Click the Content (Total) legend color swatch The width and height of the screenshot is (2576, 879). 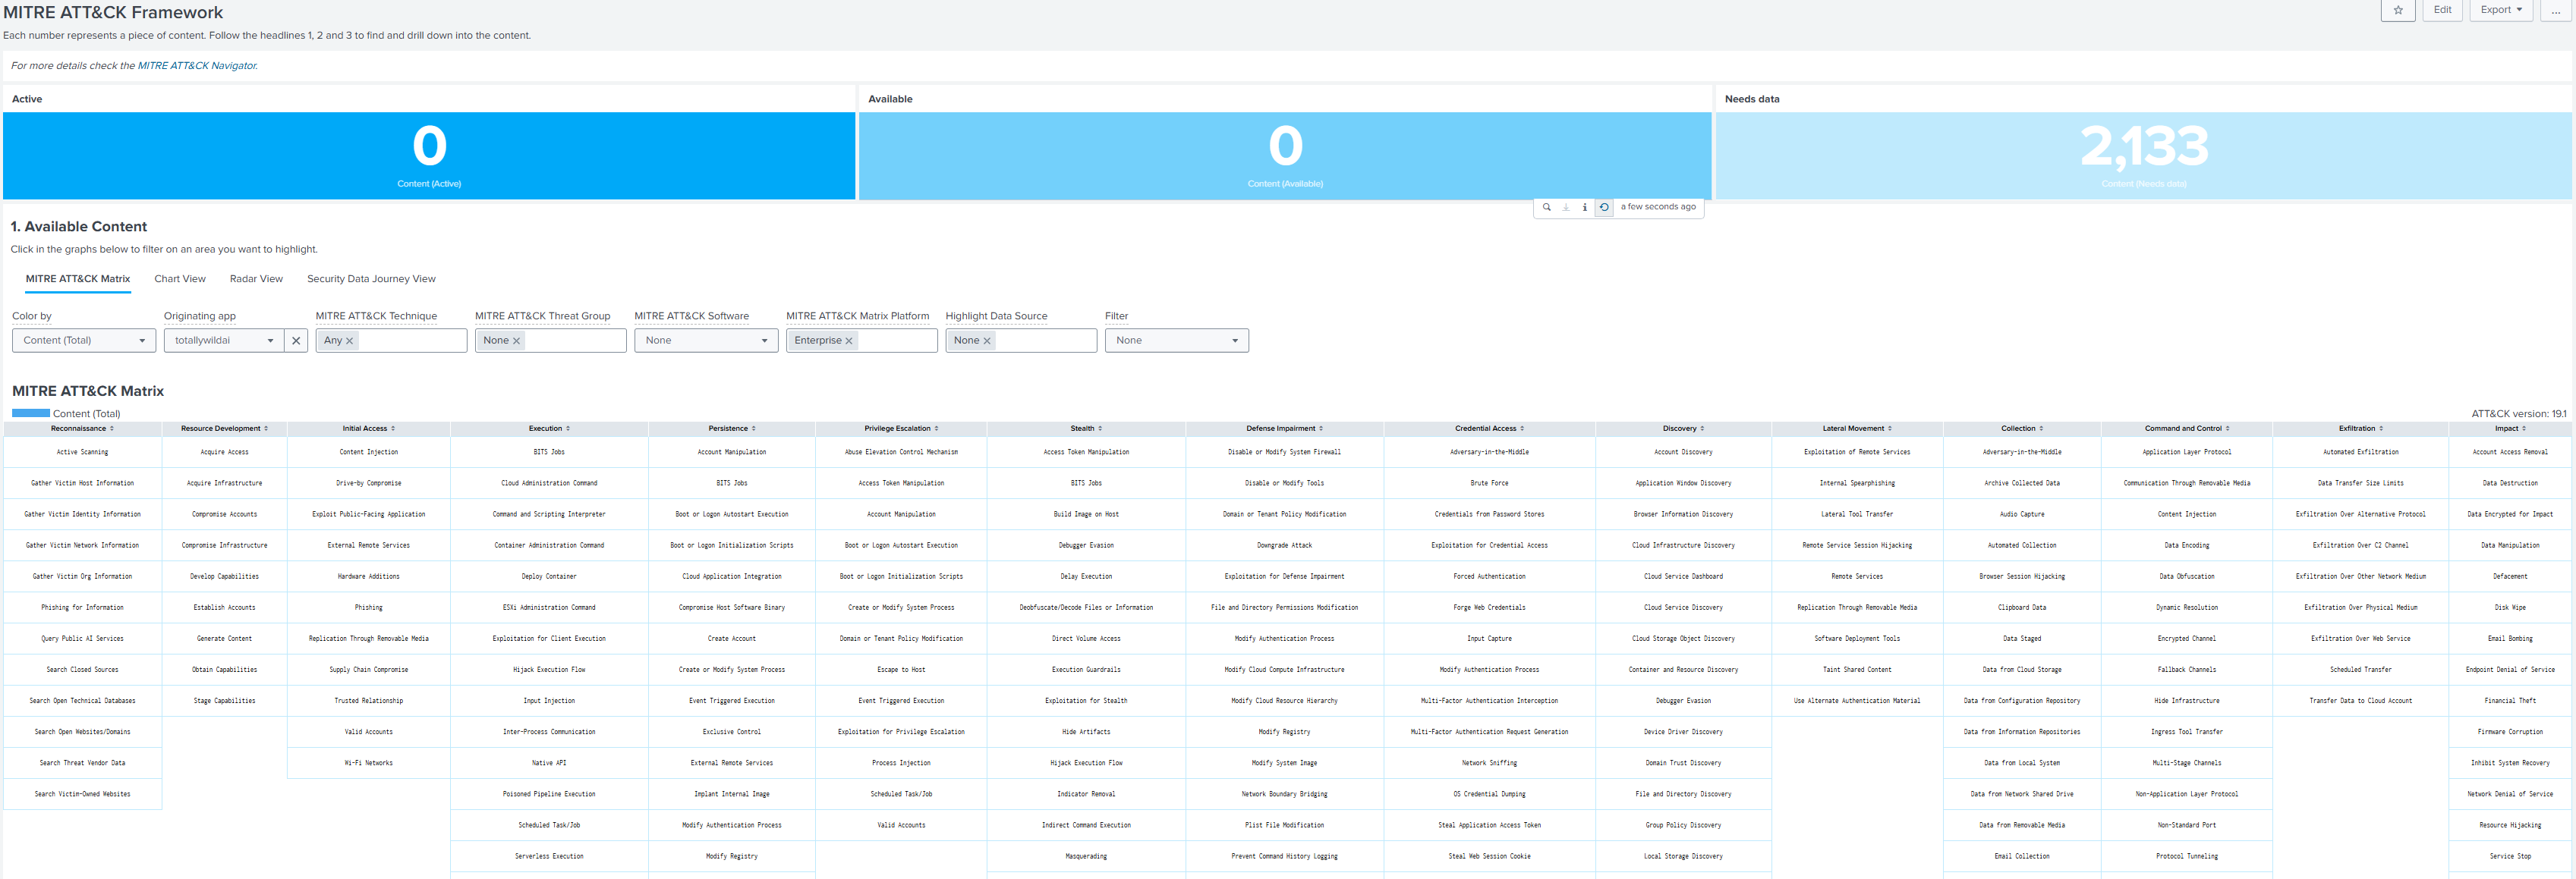coord(31,413)
